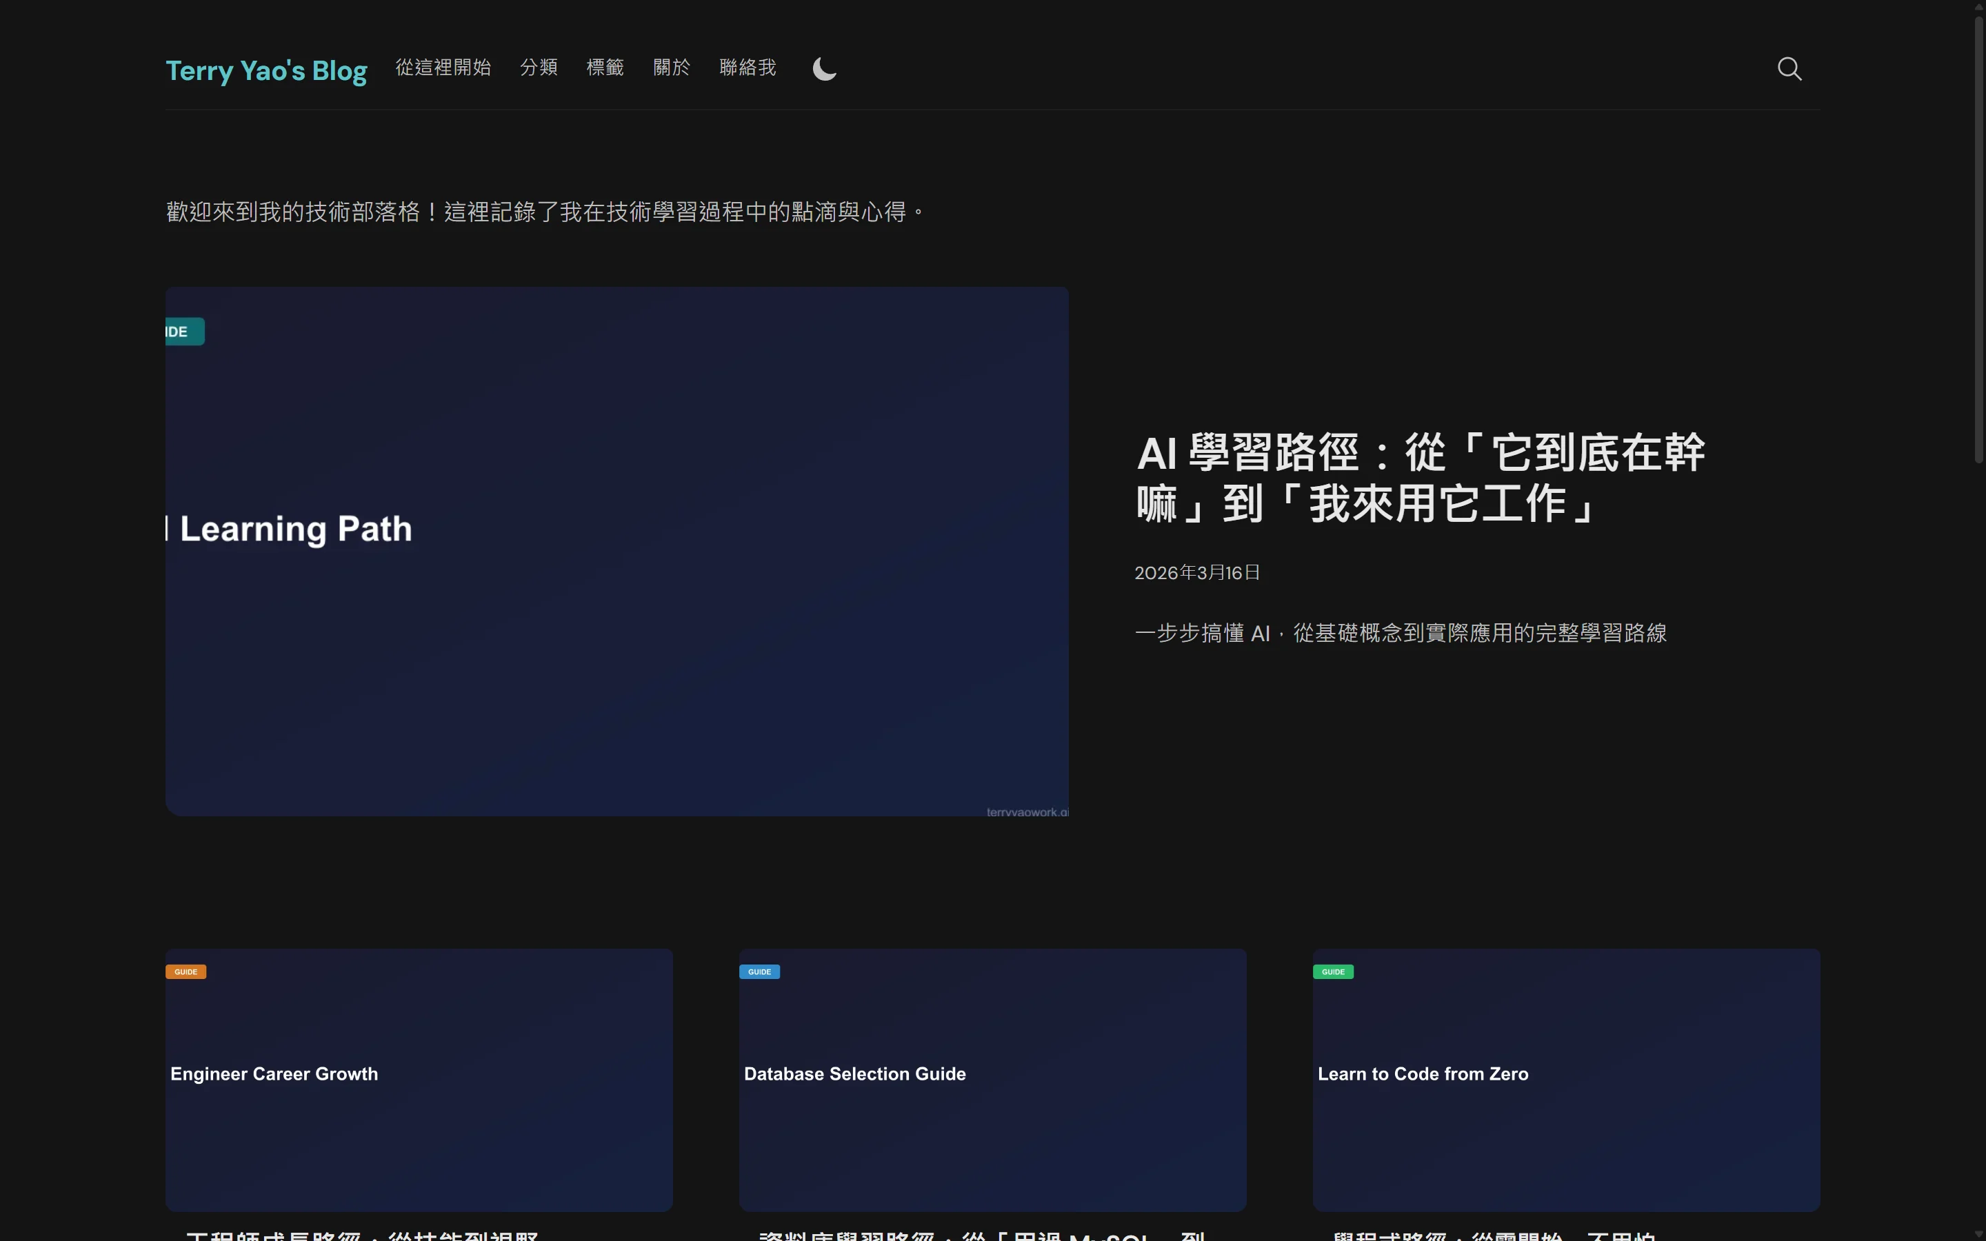Open the 分類 navigation item
Viewport: 1986px width, 1241px height.
point(539,68)
